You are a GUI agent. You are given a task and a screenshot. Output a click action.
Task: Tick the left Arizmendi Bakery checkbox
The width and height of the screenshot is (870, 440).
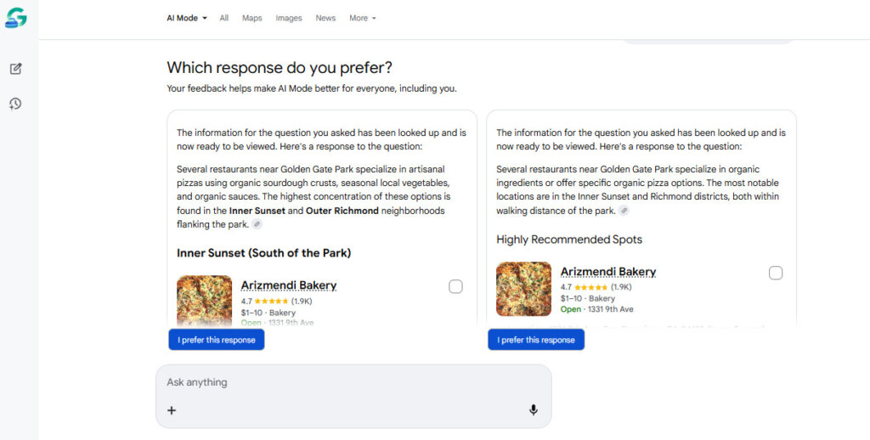pos(455,287)
